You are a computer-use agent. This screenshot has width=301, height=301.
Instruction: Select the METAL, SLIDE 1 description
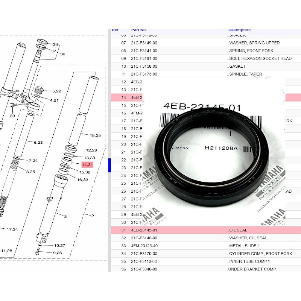pyautogui.click(x=243, y=246)
